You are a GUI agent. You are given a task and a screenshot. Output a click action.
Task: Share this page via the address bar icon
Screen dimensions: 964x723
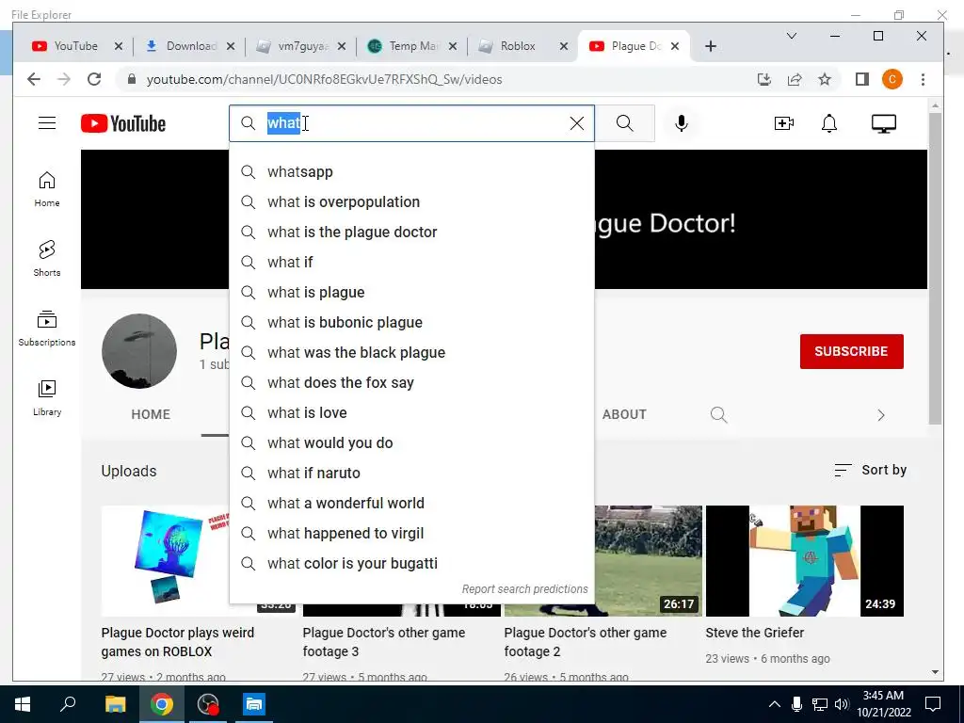(x=795, y=79)
